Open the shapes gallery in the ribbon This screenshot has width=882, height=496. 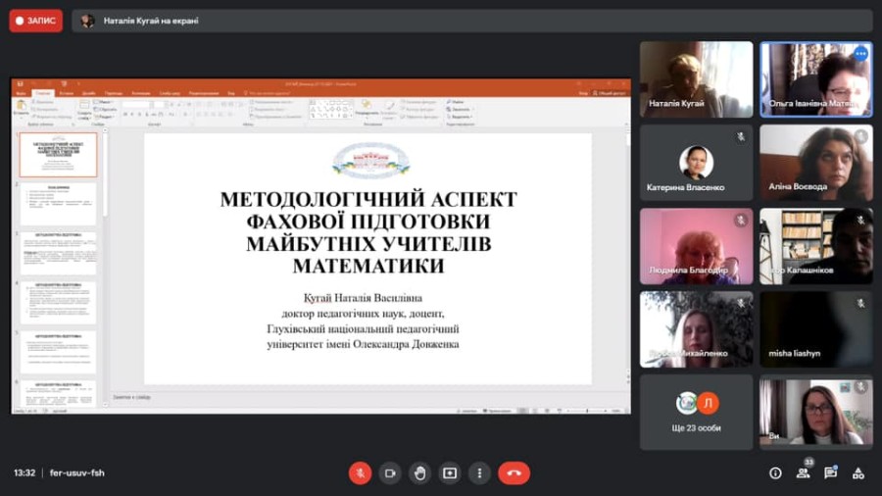click(331, 109)
